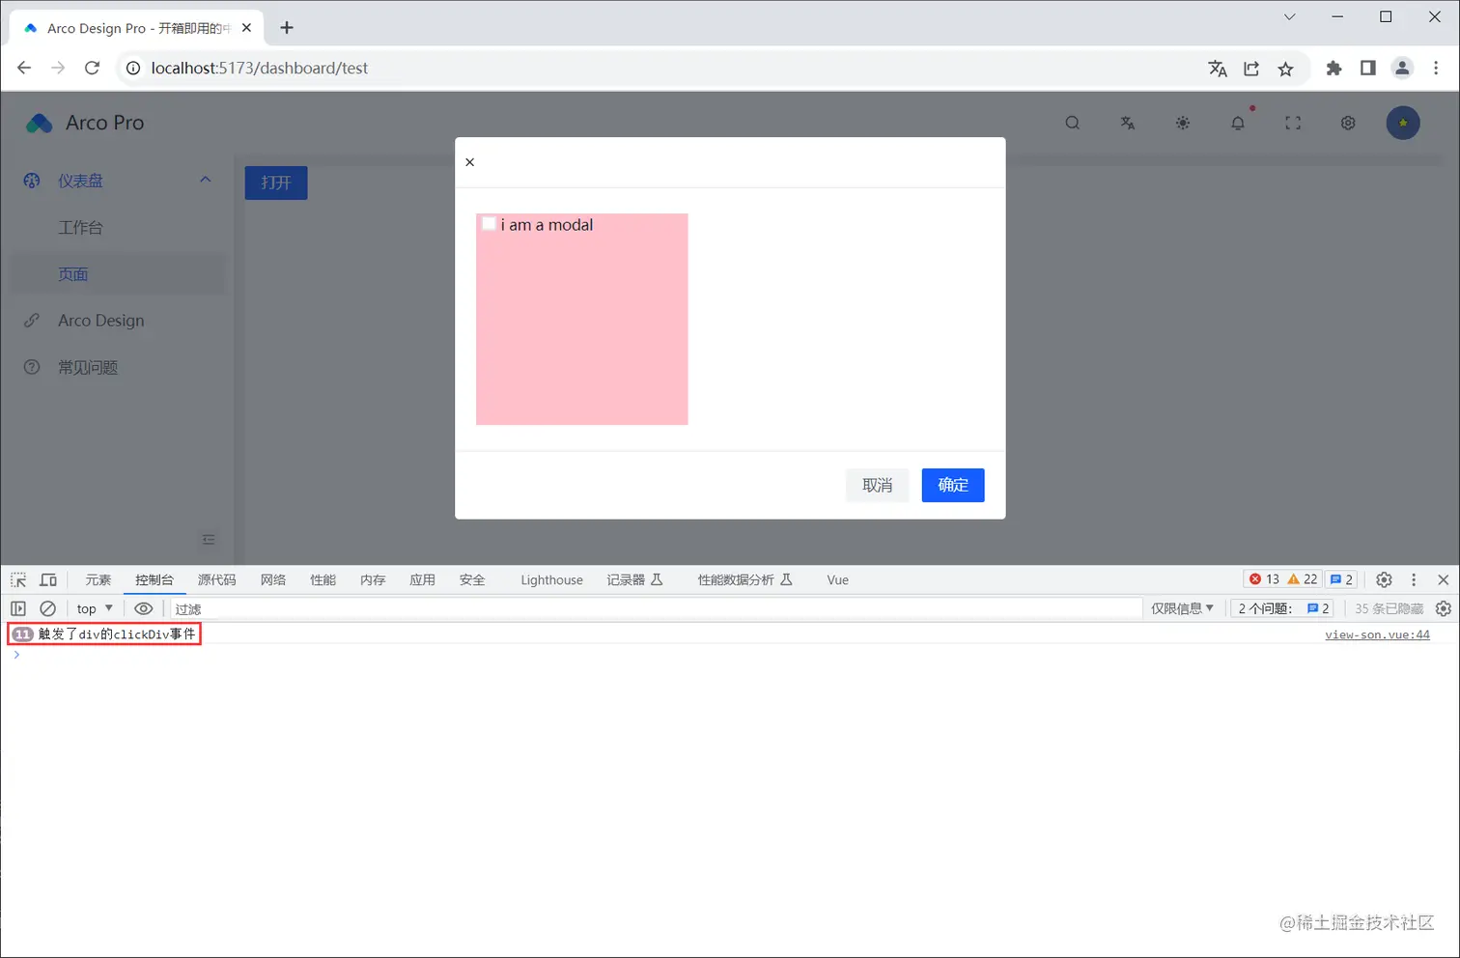Viewport: 1460px width, 958px height.
Task: Confirm with the 确定 button
Action: point(952,485)
